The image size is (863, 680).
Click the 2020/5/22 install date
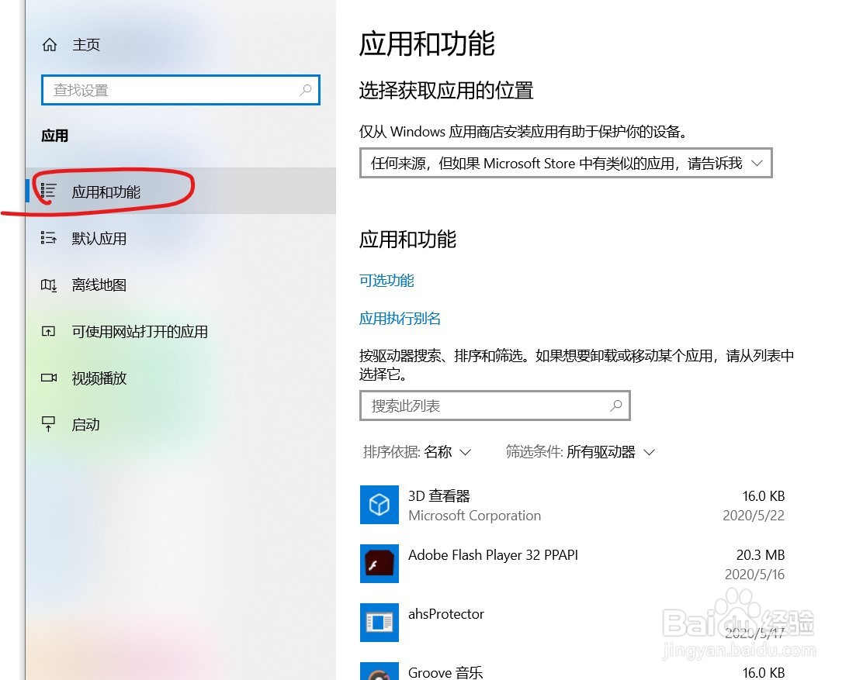click(754, 515)
